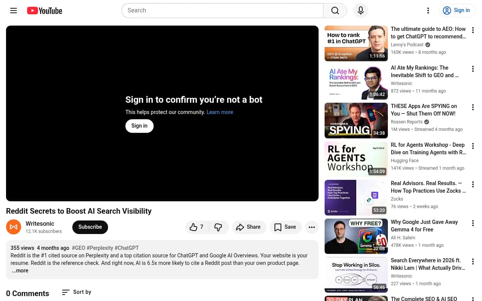Open the hamburger guide menu
The height and width of the screenshot is (301, 482).
tap(14, 11)
